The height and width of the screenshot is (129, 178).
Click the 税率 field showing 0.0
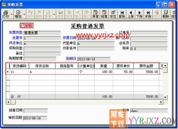pyautogui.click(x=149, y=48)
